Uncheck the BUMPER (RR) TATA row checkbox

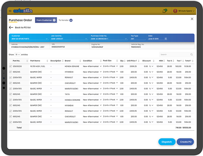point(11,94)
